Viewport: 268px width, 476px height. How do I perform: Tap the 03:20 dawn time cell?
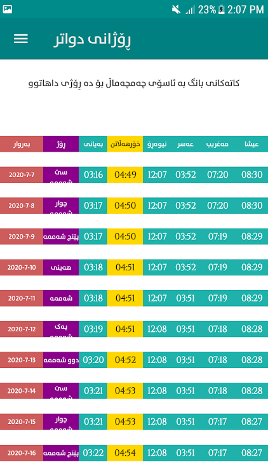93,360
